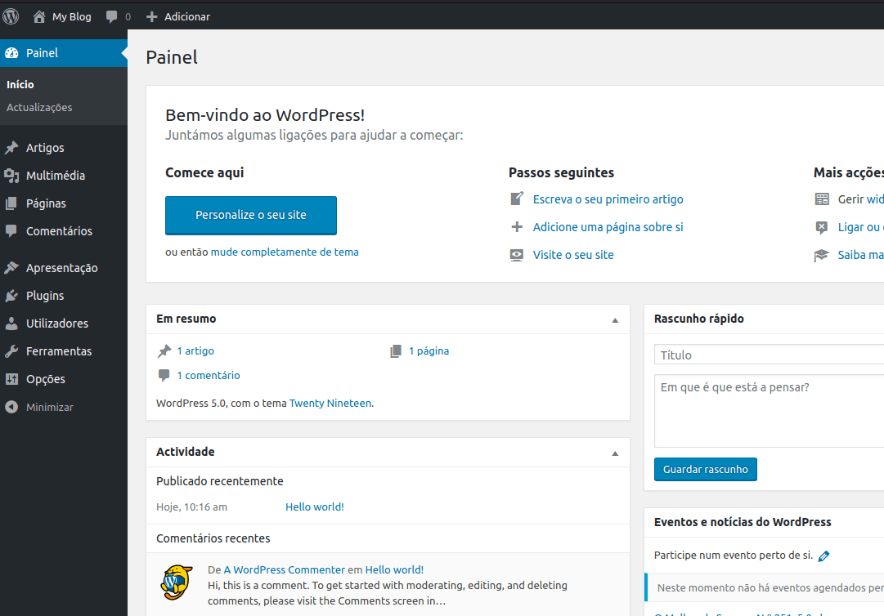Click the WordPress logo in the admin bar

tap(11, 16)
